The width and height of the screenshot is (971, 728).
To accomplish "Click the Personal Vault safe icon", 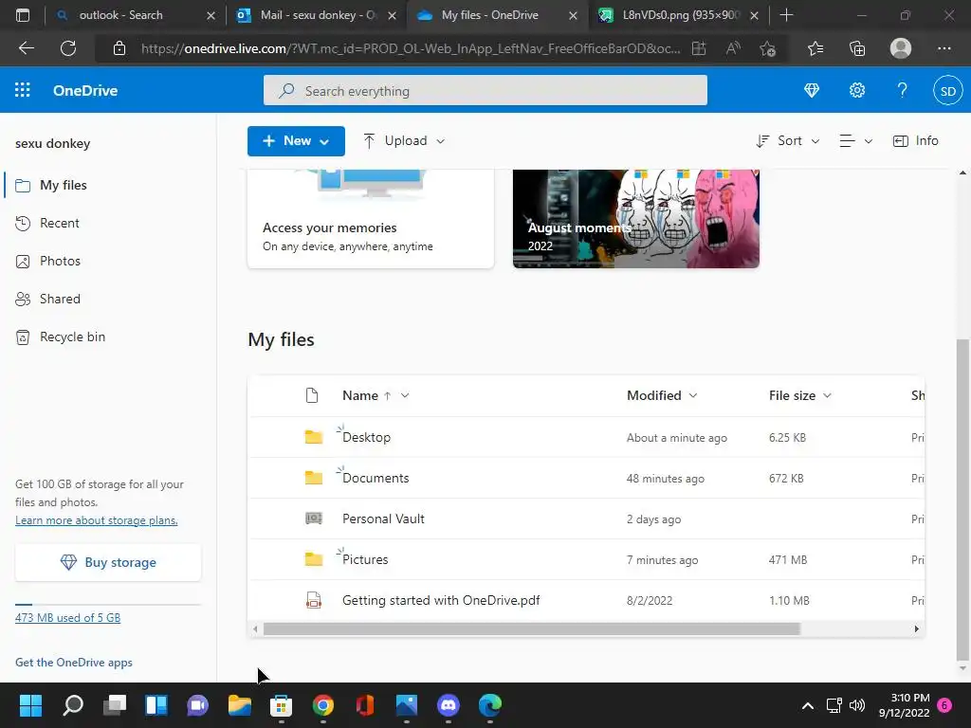I will [314, 519].
